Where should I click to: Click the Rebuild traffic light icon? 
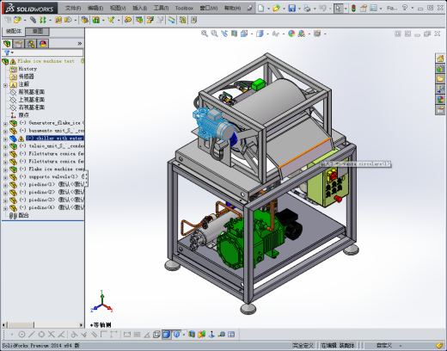point(353,8)
